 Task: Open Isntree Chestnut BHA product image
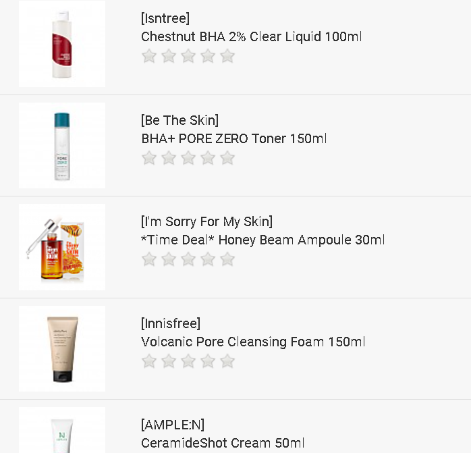[x=62, y=45]
